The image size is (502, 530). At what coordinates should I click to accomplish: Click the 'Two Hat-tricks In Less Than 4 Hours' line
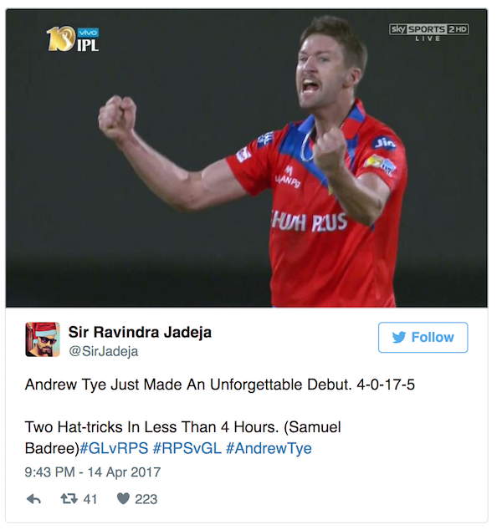(x=151, y=427)
